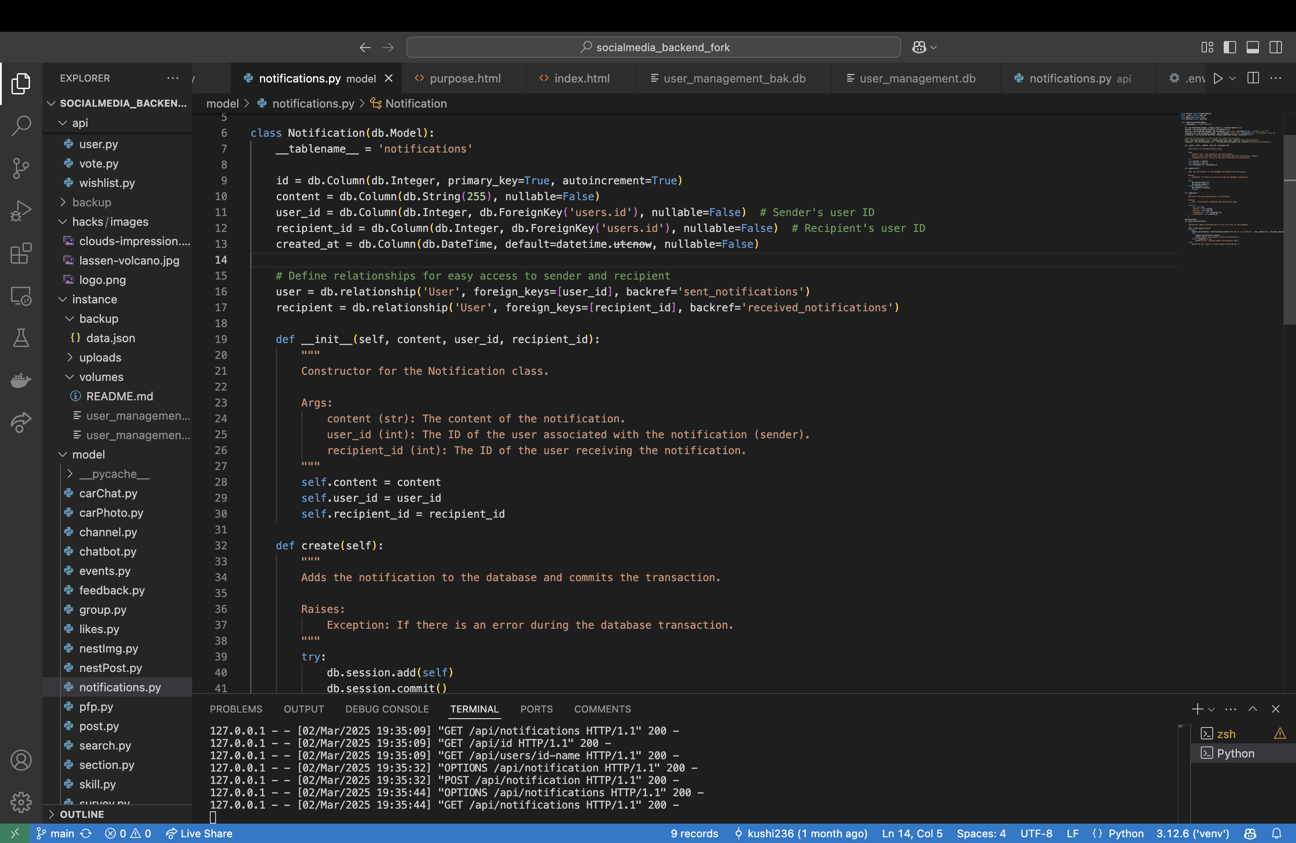This screenshot has width=1296, height=843.
Task: Open the PORTS panel tab
Action: 536,709
